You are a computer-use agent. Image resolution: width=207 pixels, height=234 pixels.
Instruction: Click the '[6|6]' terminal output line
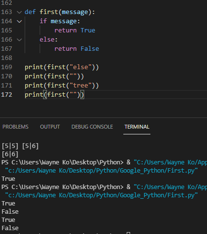point(10,154)
